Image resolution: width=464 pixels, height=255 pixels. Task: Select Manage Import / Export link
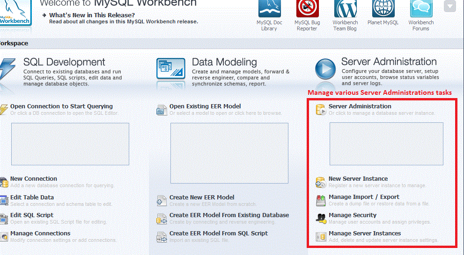[x=364, y=197]
